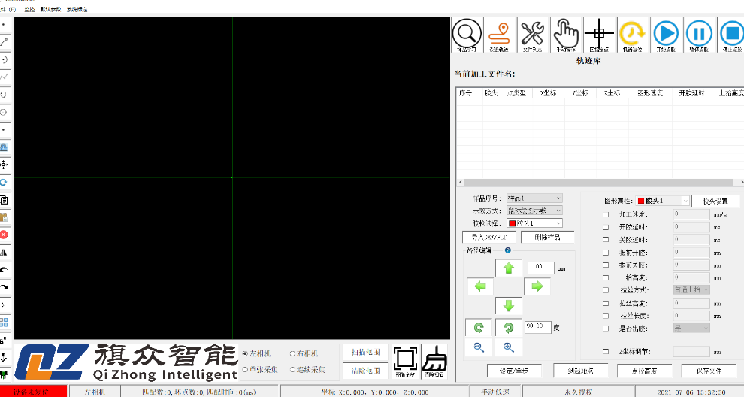
Task: Open the 胶枪选择 glue gun dropdown
Action: [x=534, y=223]
